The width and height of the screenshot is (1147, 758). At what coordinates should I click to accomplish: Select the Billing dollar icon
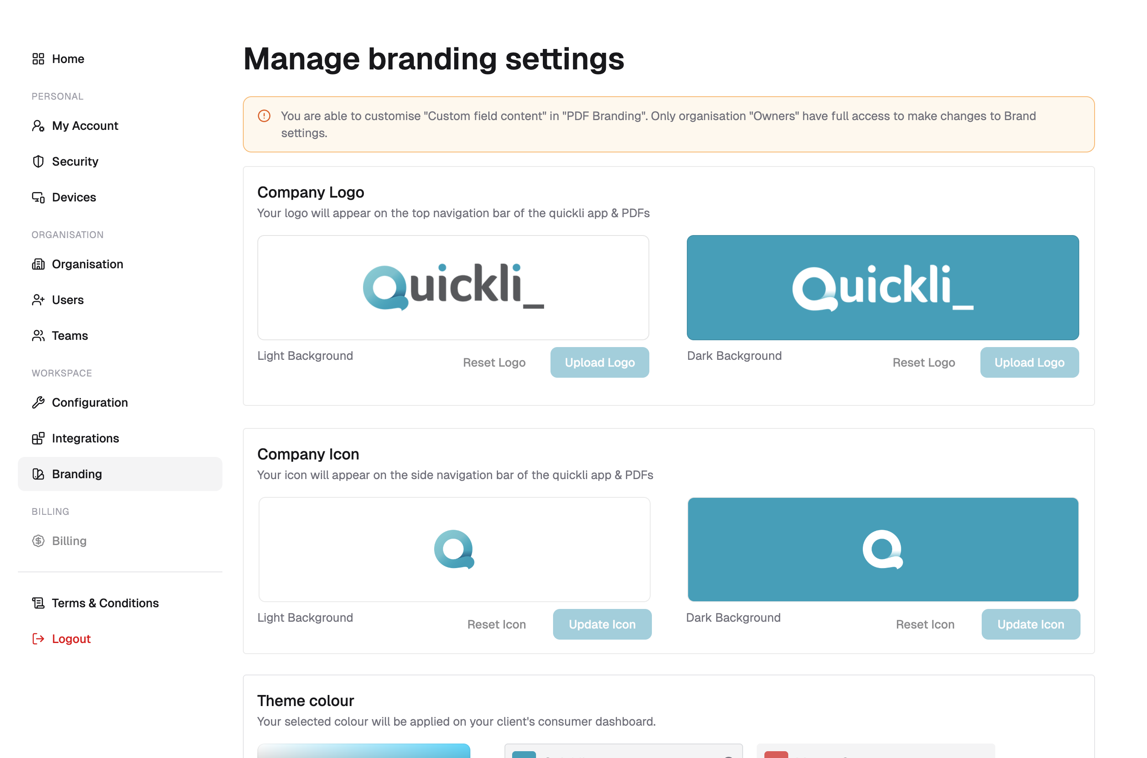pyautogui.click(x=38, y=540)
